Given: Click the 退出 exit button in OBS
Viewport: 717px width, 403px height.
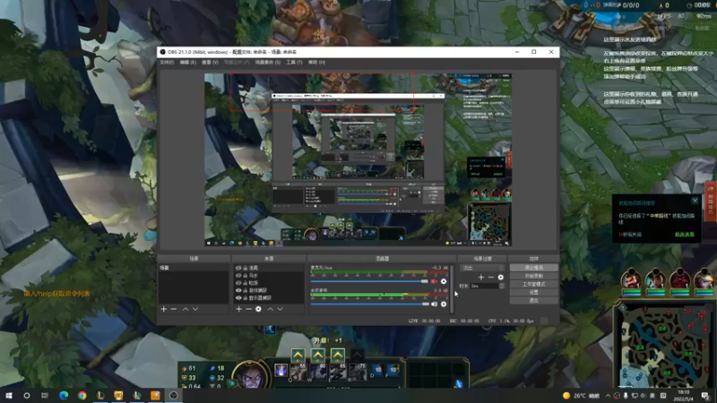Looking at the screenshot, I should coord(533,301).
